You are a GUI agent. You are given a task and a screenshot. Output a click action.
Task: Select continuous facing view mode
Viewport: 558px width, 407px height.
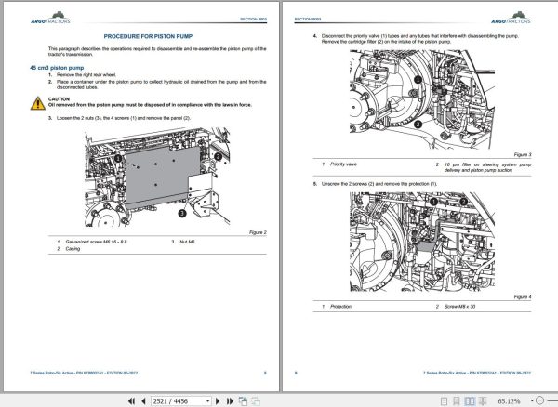pyautogui.click(x=483, y=400)
